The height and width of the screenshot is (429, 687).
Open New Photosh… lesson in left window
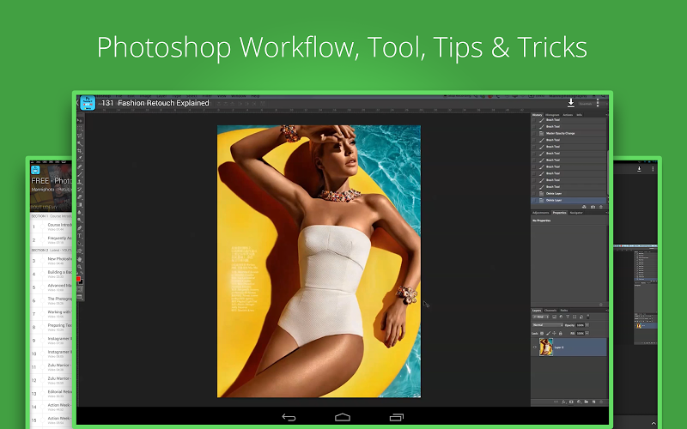[52, 261]
